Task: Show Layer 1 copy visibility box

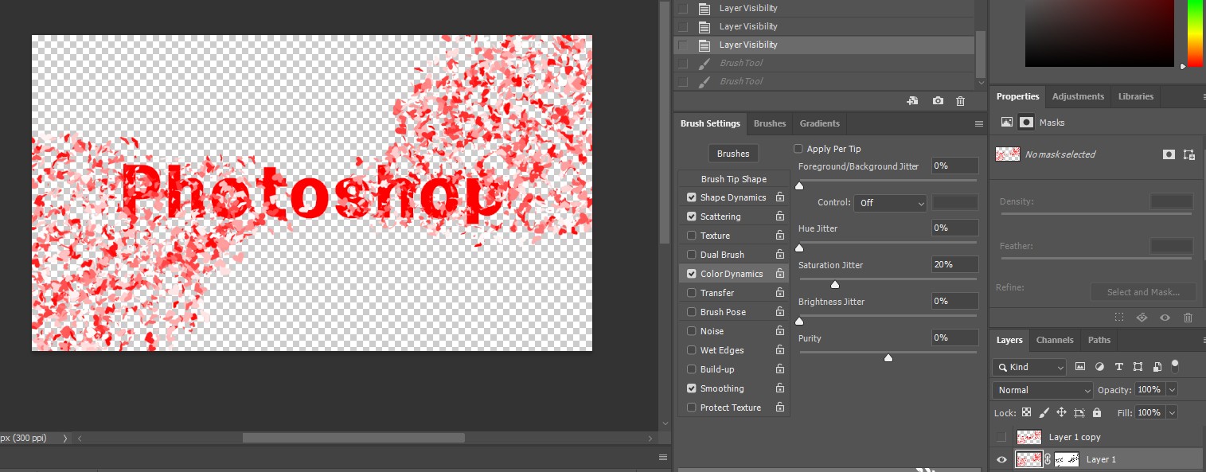Action: 1001,437
